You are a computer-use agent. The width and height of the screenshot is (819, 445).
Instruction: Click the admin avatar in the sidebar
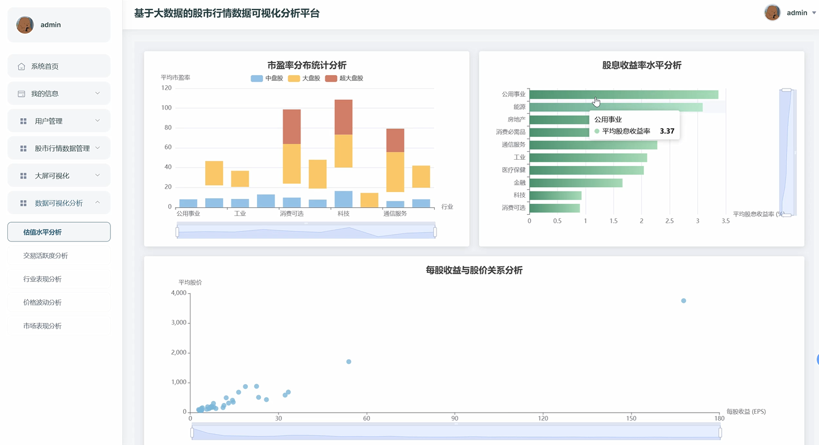[25, 25]
